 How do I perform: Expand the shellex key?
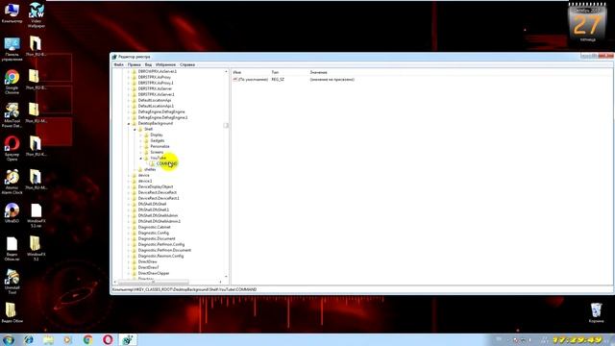point(135,169)
